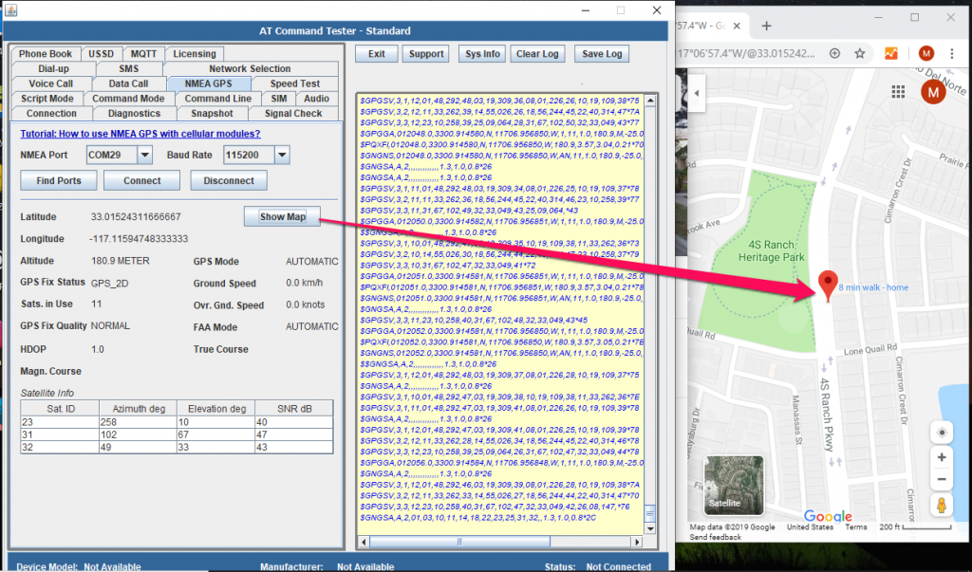The image size is (972, 572).
Task: Click Find Ports
Action: (x=59, y=181)
